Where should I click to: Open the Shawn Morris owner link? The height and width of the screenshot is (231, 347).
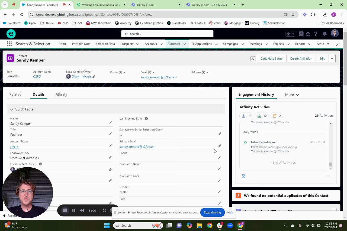(x=82, y=77)
